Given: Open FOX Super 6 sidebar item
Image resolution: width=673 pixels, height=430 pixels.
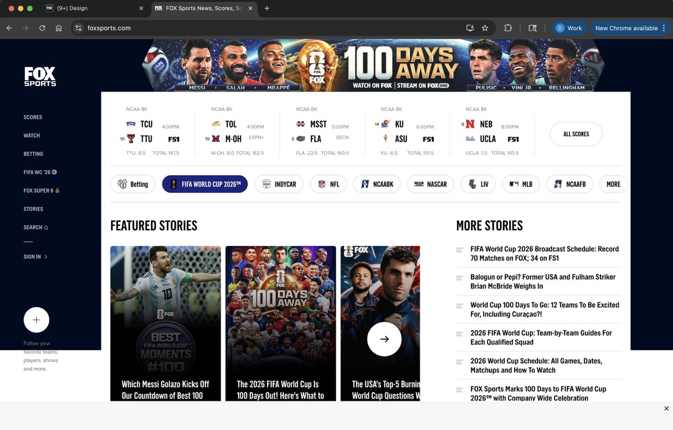Looking at the screenshot, I should pyautogui.click(x=41, y=190).
